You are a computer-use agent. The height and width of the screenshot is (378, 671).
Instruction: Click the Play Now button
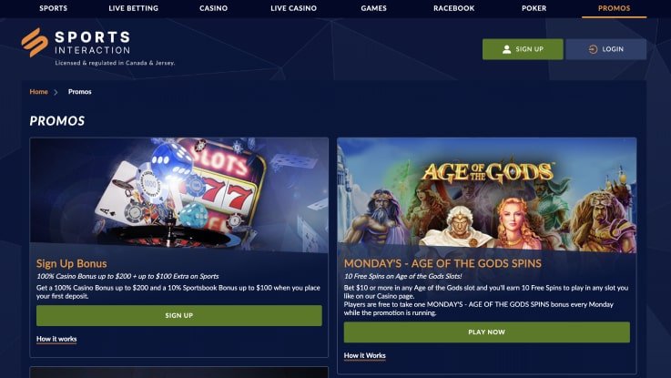[486, 332]
